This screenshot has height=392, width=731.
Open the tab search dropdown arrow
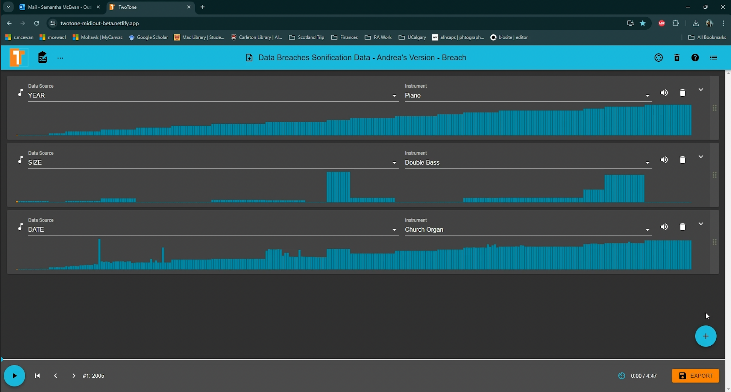(x=8, y=7)
